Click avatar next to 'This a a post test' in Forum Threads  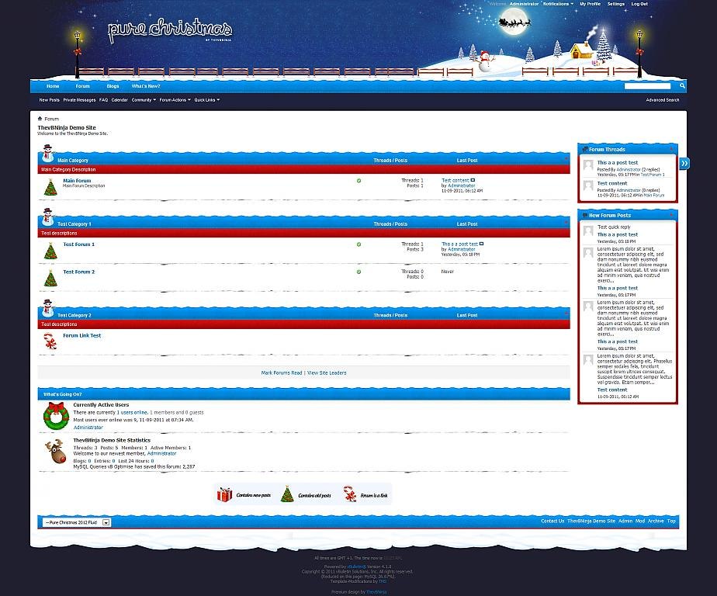tap(588, 165)
